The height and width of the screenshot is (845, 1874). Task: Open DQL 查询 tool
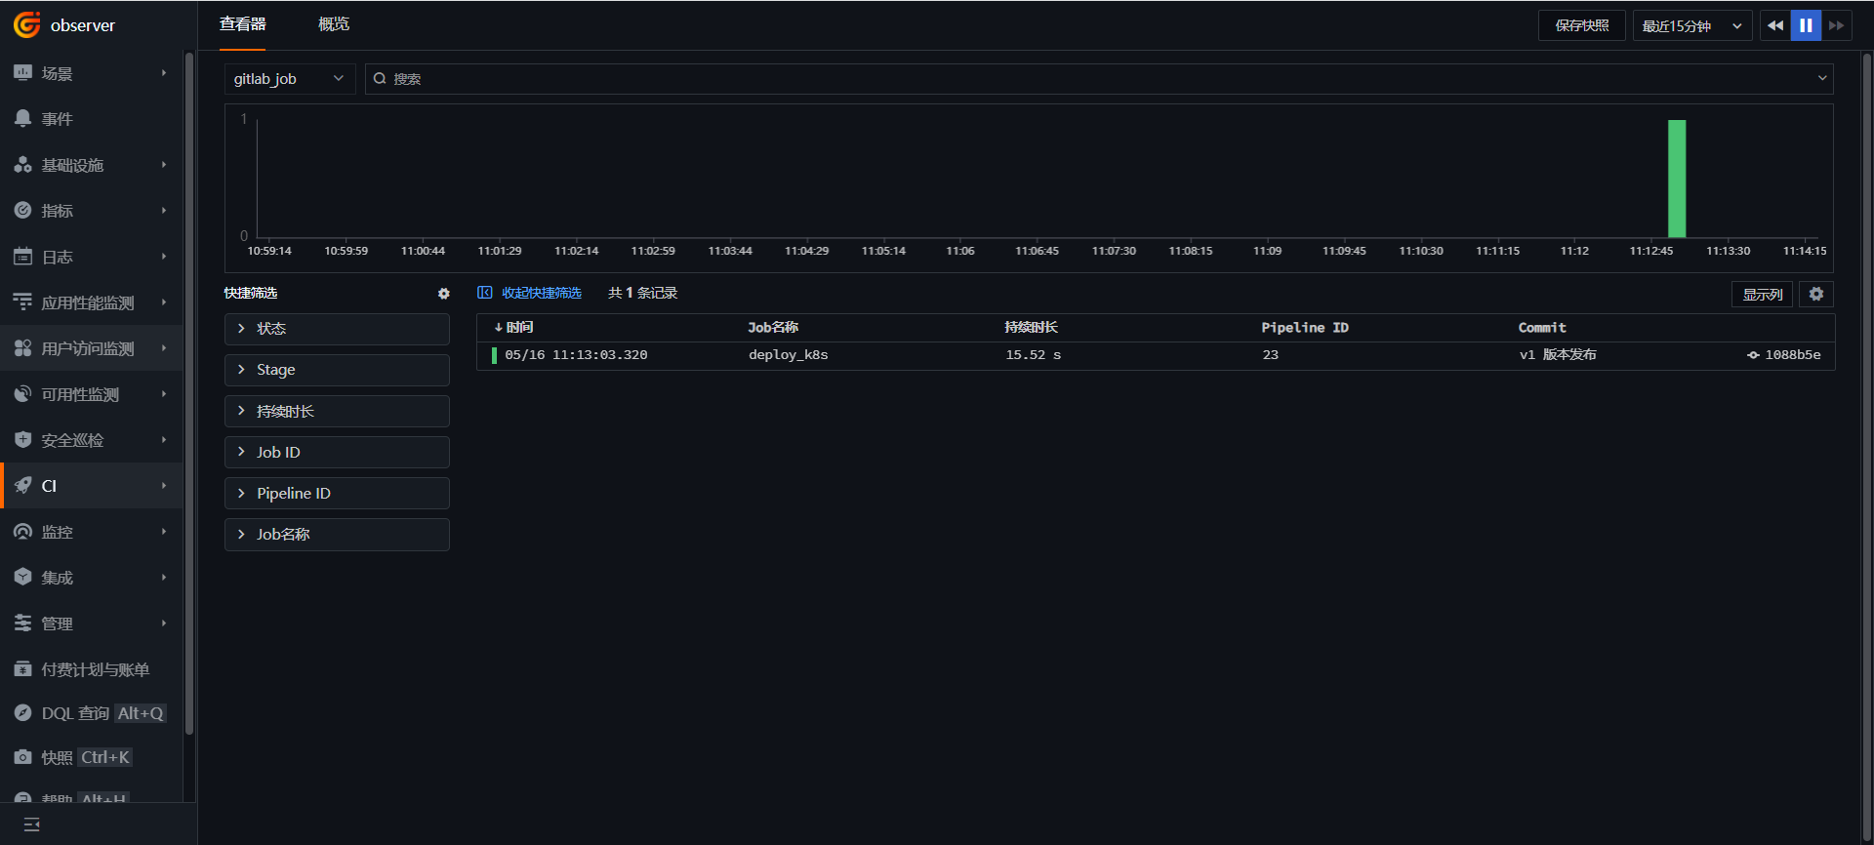coord(92,713)
